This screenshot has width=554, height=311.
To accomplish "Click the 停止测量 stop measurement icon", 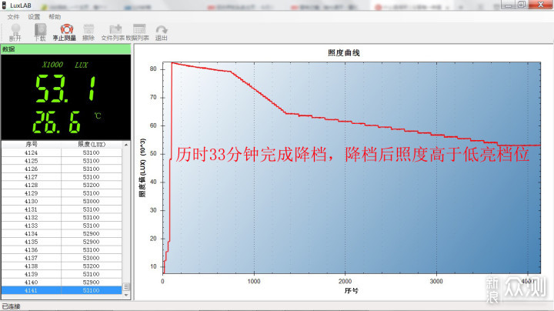I will click(x=65, y=32).
